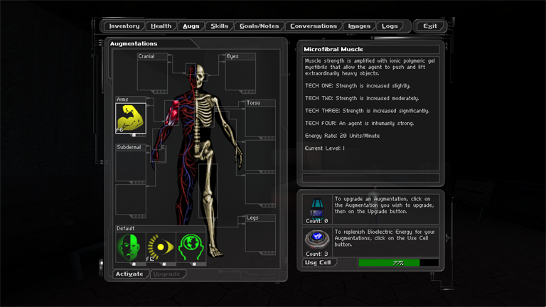
Task: Open the Logs tab
Action: pos(390,26)
